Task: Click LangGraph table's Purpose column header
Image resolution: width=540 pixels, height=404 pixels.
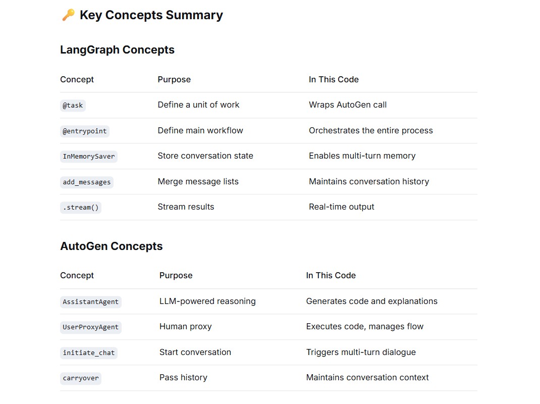Action: [174, 80]
